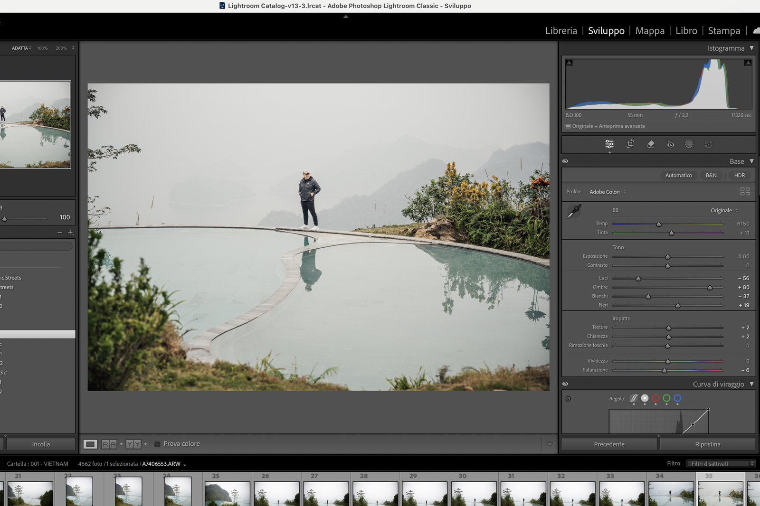Select the red channel curve circle
The width and height of the screenshot is (760, 506).
coord(655,398)
